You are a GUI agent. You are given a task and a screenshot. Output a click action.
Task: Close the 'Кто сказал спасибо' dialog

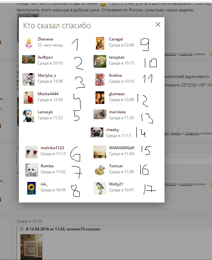[158, 25]
